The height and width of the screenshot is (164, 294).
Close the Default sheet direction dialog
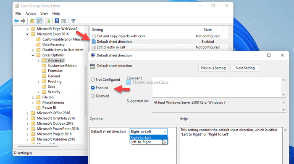tap(282, 55)
